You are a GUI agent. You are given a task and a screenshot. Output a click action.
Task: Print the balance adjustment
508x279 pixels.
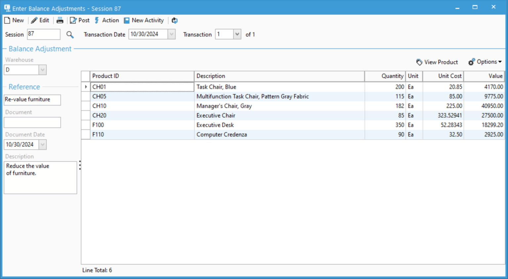60,20
